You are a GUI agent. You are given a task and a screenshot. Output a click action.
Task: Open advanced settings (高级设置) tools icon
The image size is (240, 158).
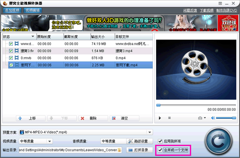tap(130, 141)
